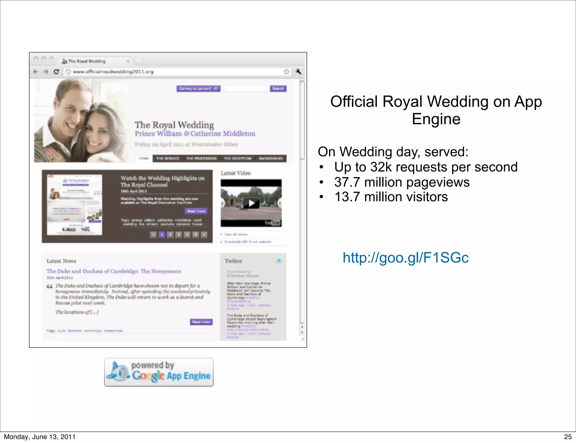The image size is (576, 443).
Task: Click the Twitter bird icon
Action: [279, 261]
